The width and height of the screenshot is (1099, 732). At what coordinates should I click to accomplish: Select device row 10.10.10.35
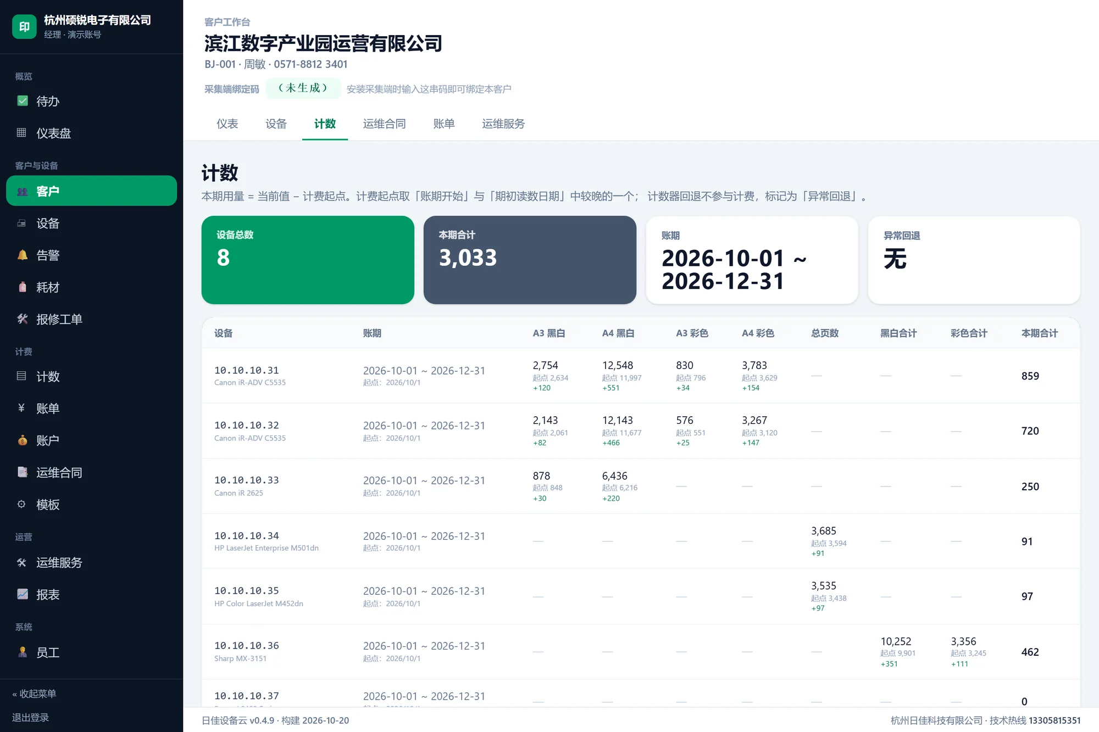[x=641, y=596]
